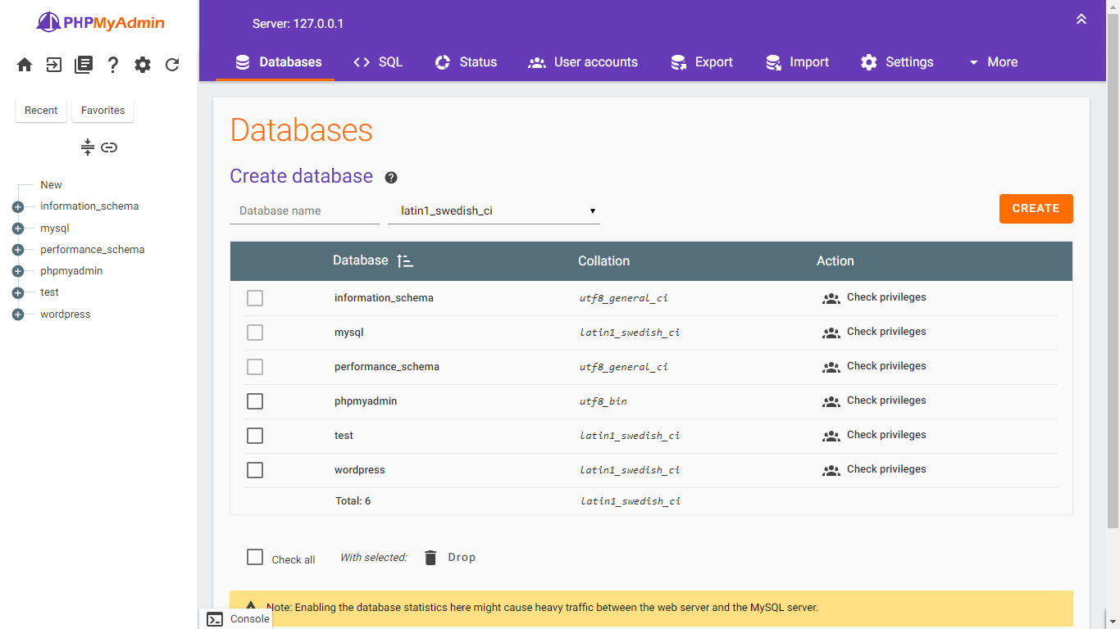
Task: Click the page vertical scrollbar
Action: pyautogui.click(x=1113, y=270)
